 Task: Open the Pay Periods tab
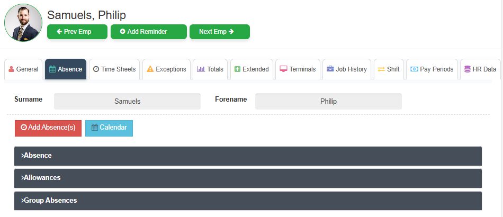(x=432, y=69)
